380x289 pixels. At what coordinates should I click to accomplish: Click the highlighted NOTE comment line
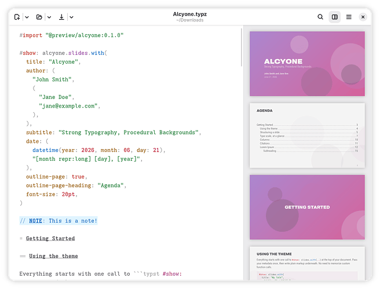click(x=59, y=221)
